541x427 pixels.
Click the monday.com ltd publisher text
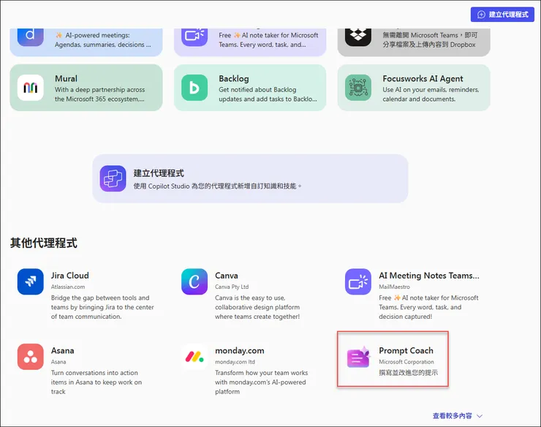click(235, 362)
